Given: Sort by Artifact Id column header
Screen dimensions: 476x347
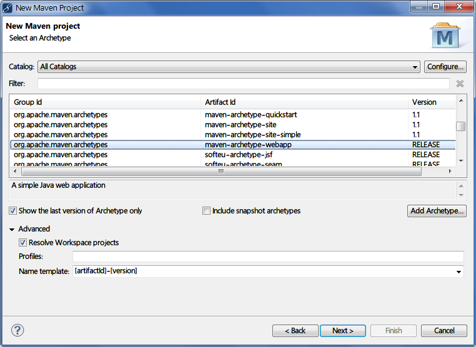Looking at the screenshot, I should click(x=305, y=102).
